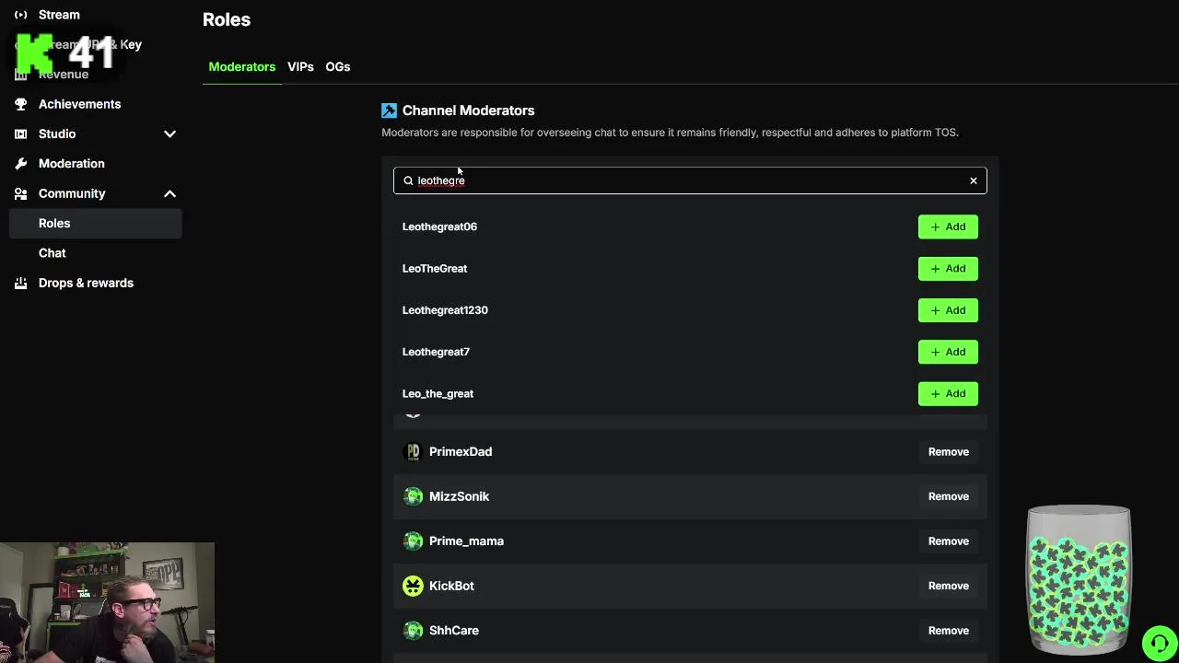1179x663 pixels.
Task: Switch to the VIPs tab
Action: (300, 67)
